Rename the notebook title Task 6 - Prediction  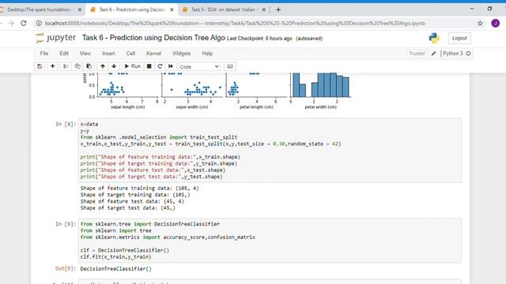(x=153, y=38)
